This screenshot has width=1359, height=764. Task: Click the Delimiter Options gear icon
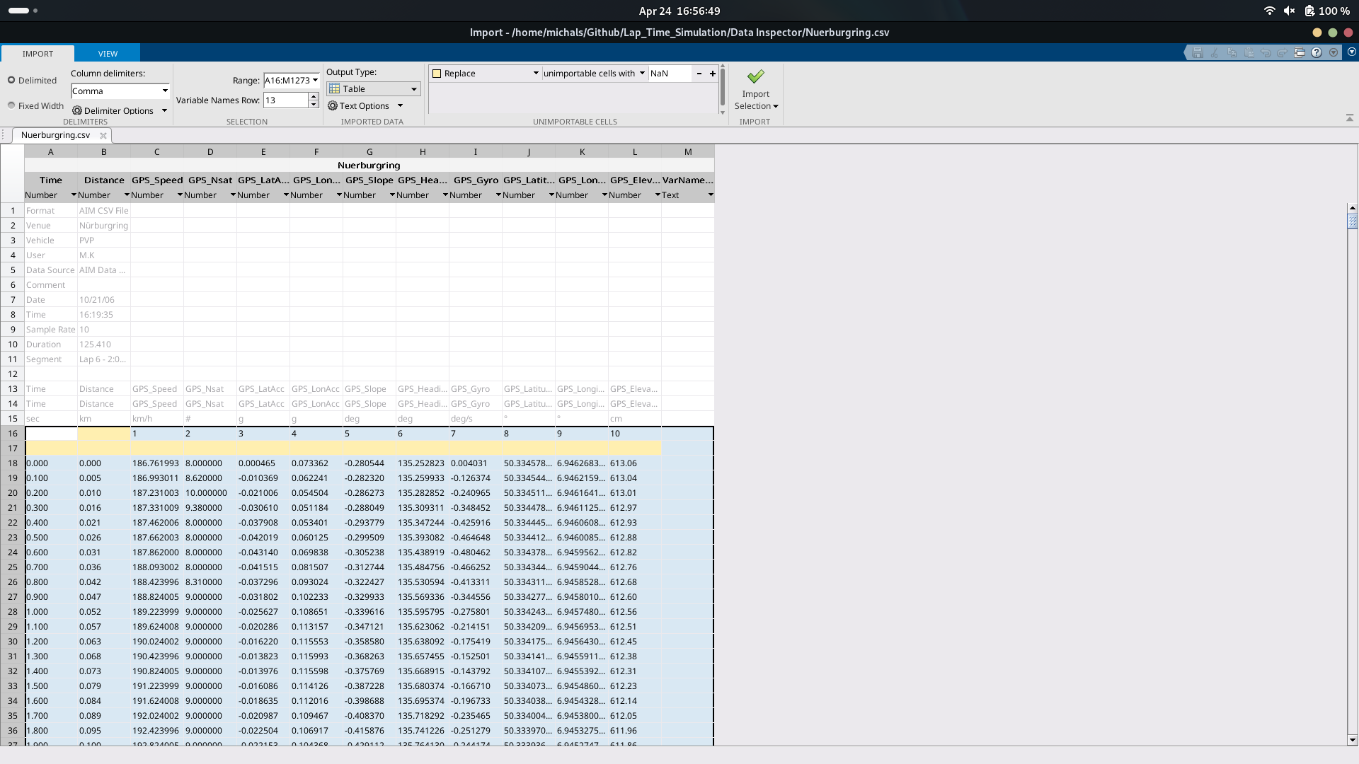[77, 111]
